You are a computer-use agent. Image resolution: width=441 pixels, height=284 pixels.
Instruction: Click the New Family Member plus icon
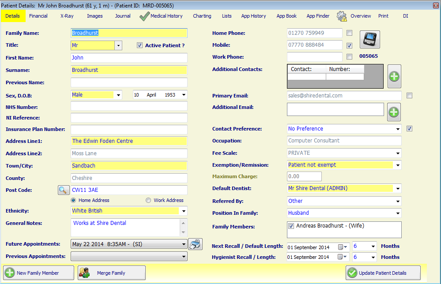click(x=10, y=273)
